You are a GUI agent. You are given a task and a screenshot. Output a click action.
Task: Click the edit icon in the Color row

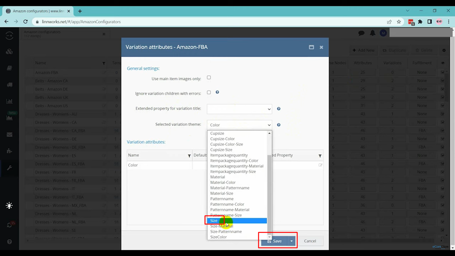[x=320, y=165]
